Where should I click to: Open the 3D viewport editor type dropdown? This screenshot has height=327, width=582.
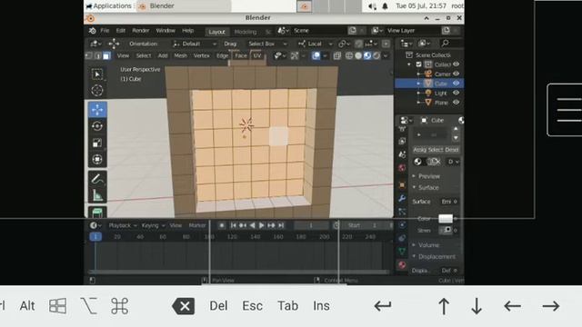coord(95,44)
